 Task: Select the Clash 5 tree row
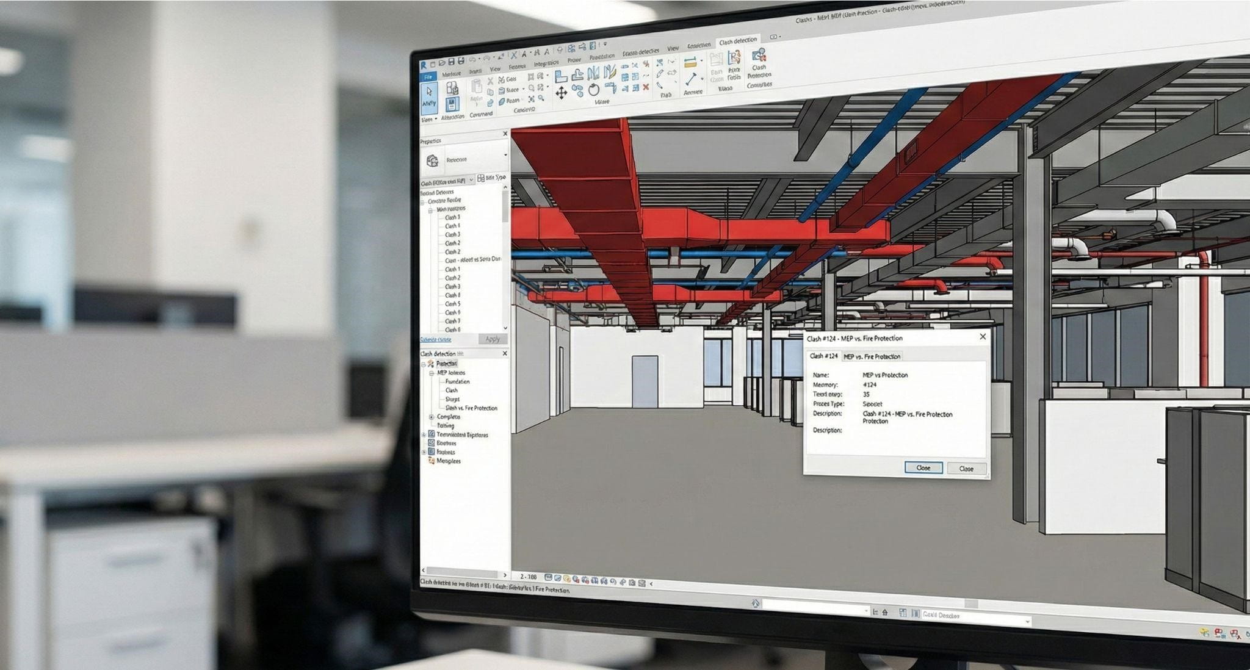(x=452, y=304)
